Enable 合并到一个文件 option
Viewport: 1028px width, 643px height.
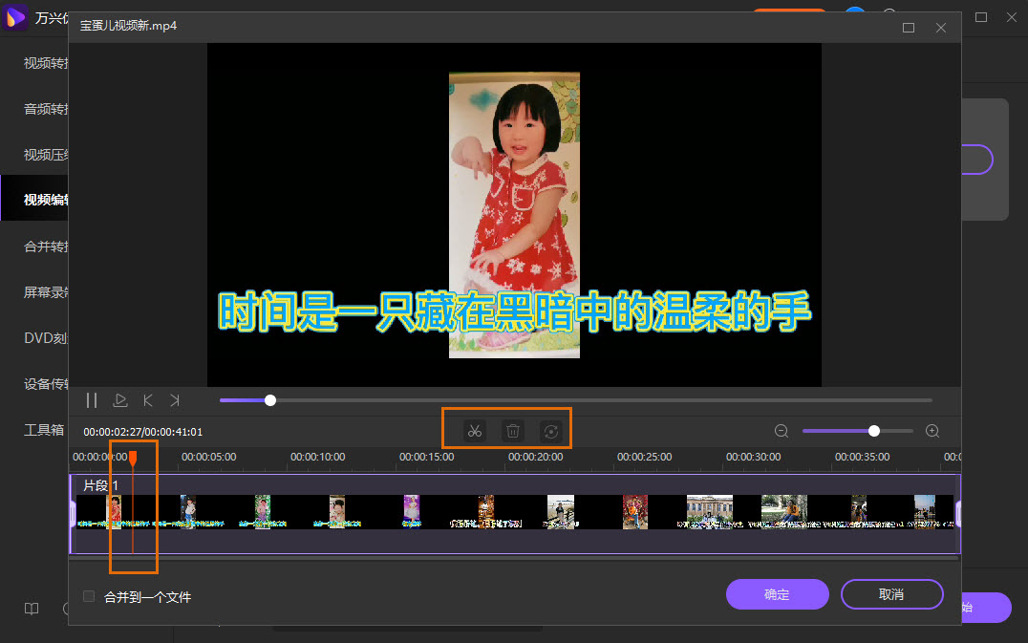click(x=87, y=594)
